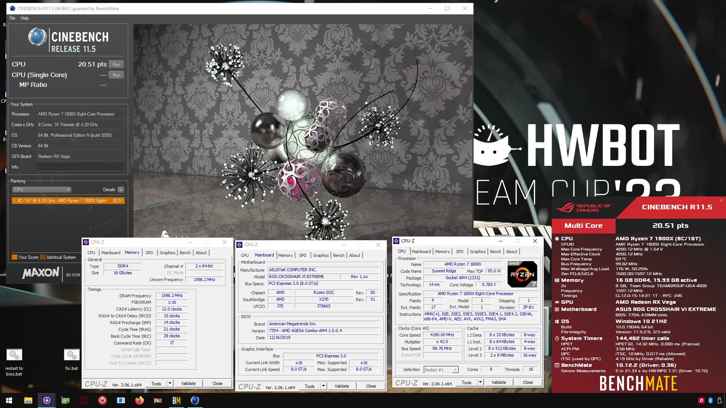Click Validate in the Mainboard CPU-Z window
Image resolution: width=726 pixels, height=408 pixels.
(342, 386)
